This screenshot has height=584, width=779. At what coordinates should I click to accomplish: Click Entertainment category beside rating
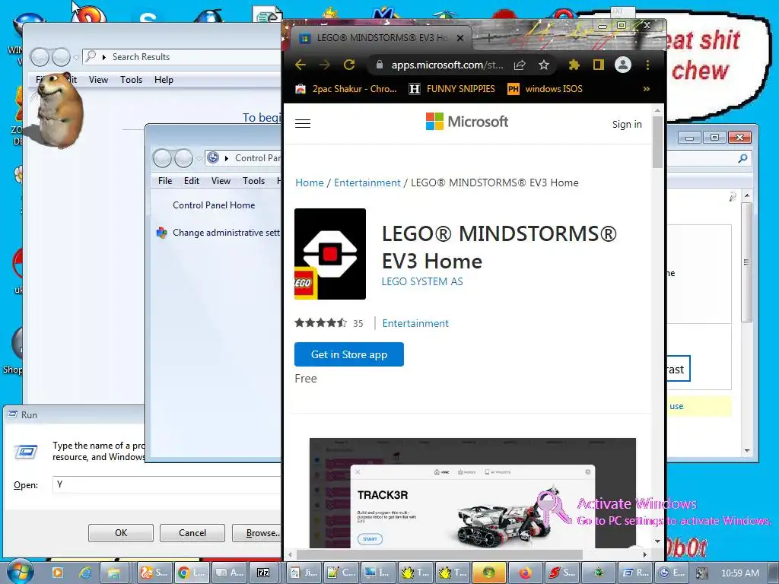415,323
